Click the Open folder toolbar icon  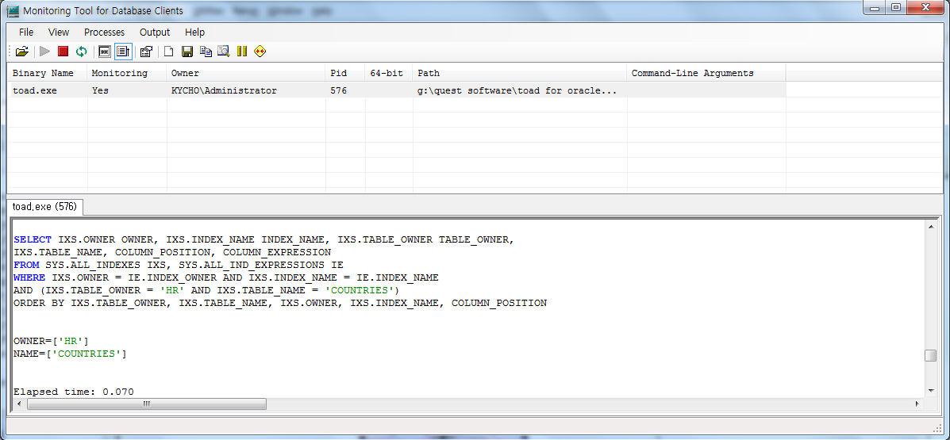click(x=21, y=52)
